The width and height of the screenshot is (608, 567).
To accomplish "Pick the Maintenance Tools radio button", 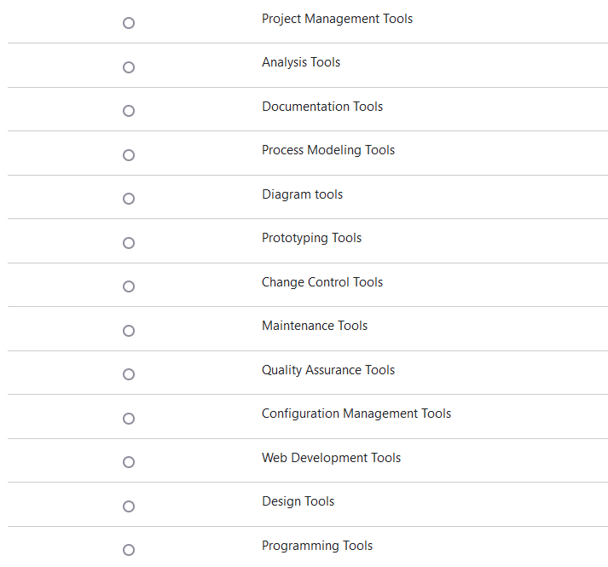I will pos(129,331).
